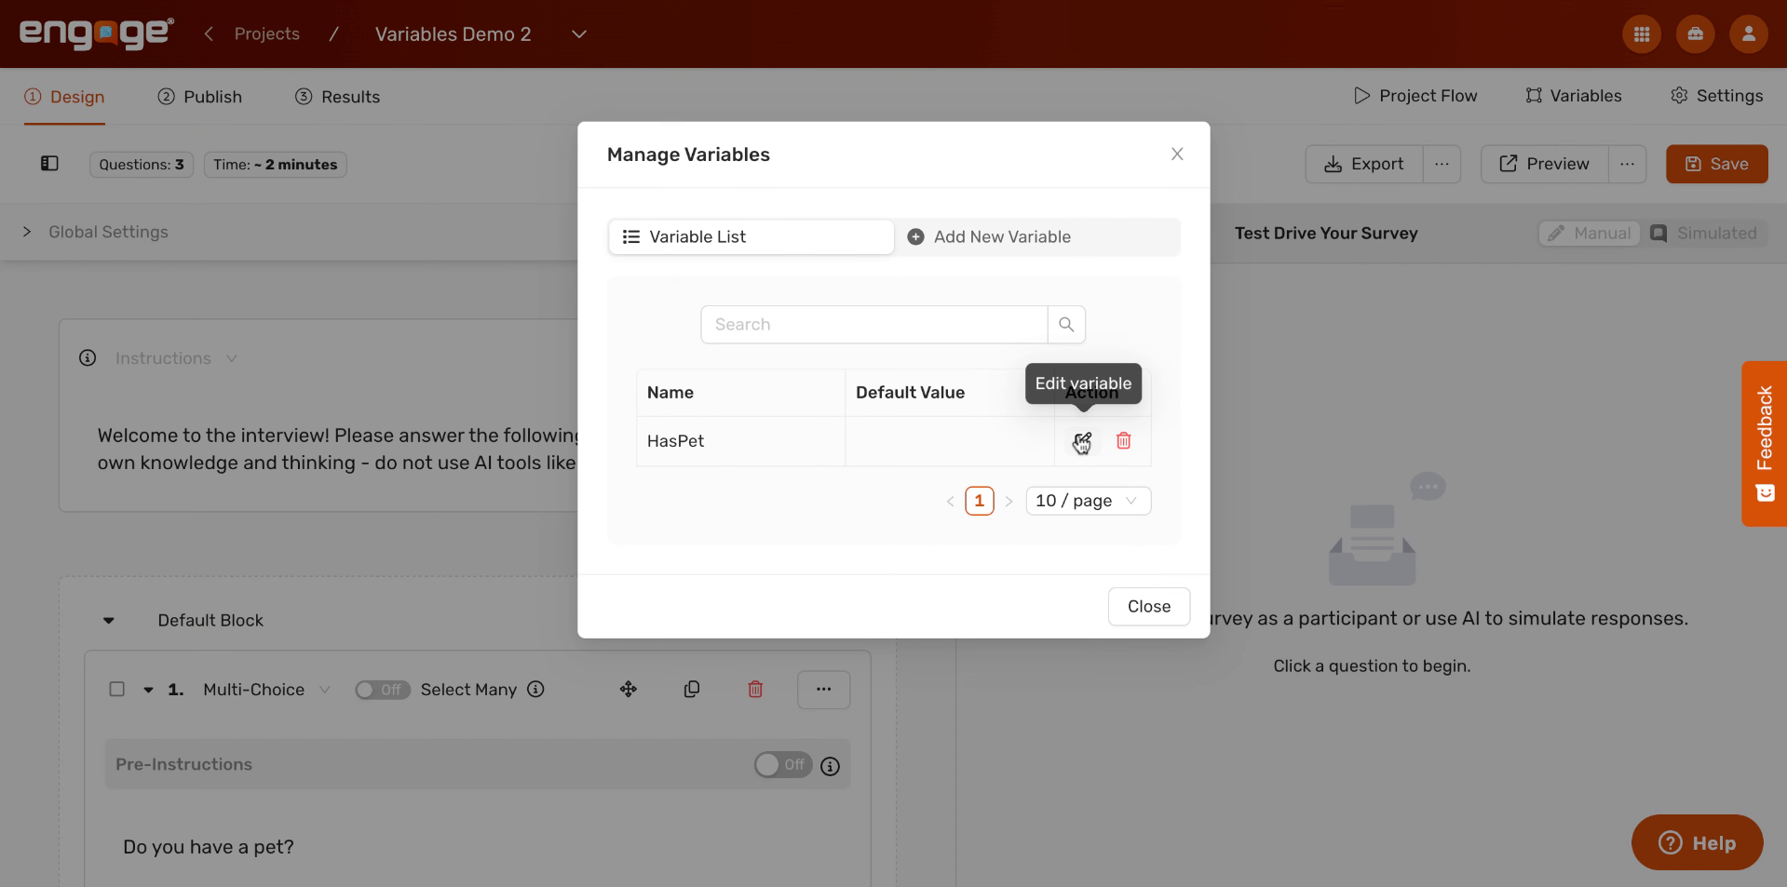Open the Export more options button
Image resolution: width=1787 pixels, height=887 pixels.
point(1442,164)
